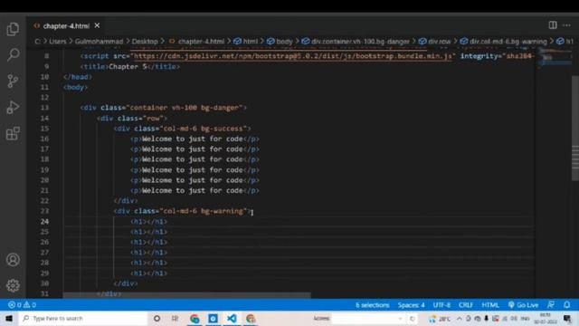Select the chapter-4.html editor tab
579x326 pixels.
coord(66,26)
